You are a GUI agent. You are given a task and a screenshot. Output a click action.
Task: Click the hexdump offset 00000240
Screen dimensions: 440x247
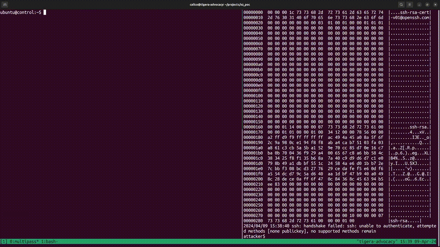[253, 200]
